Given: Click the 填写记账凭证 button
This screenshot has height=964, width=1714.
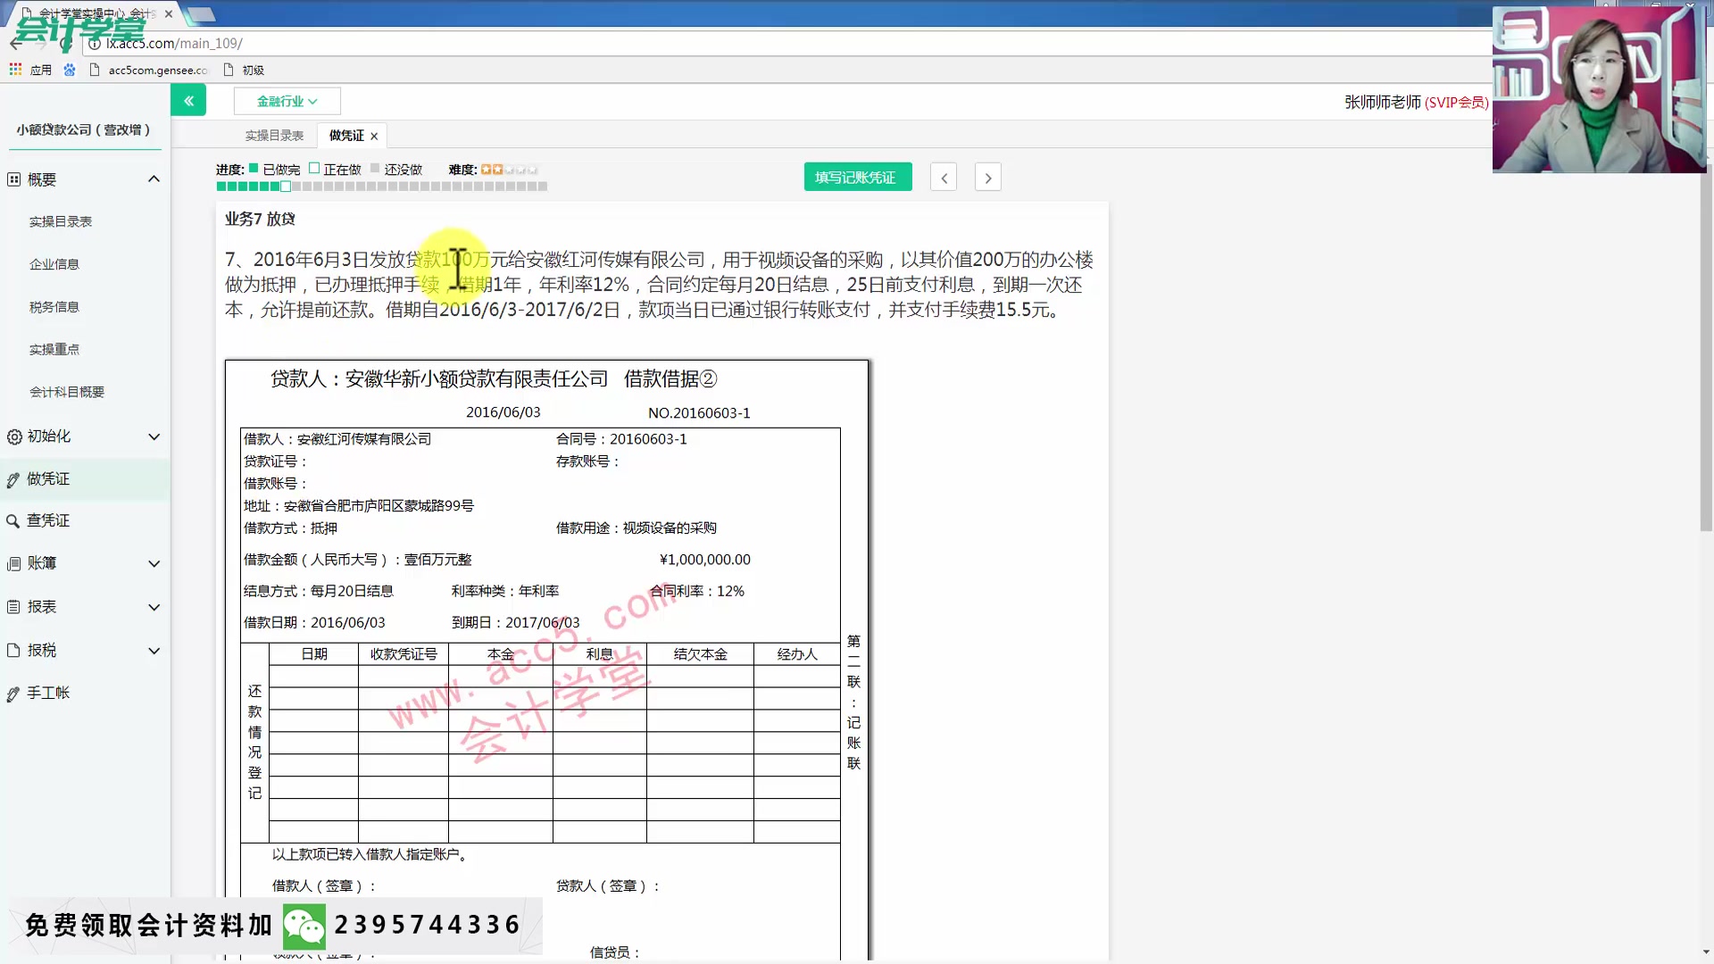Looking at the screenshot, I should [x=857, y=176].
